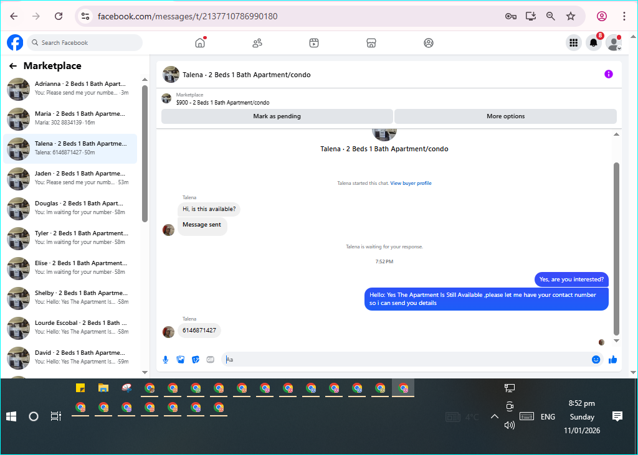
Task: Open the emoji smiley picker
Action: [x=596, y=359]
